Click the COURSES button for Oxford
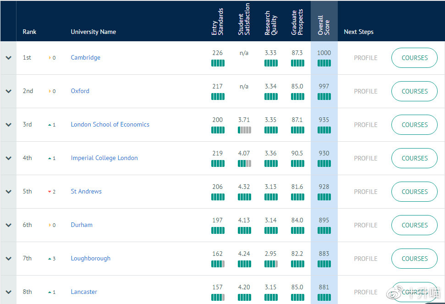 coord(414,91)
